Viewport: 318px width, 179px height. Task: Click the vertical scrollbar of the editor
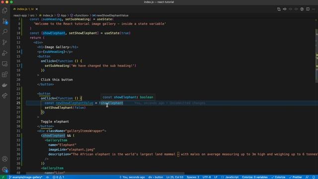tap(317, 56)
